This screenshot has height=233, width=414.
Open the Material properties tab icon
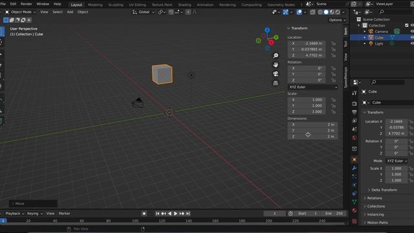pos(354,210)
